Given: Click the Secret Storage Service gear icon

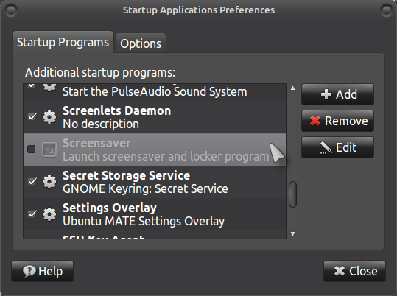Looking at the screenshot, I should pos(49,182).
